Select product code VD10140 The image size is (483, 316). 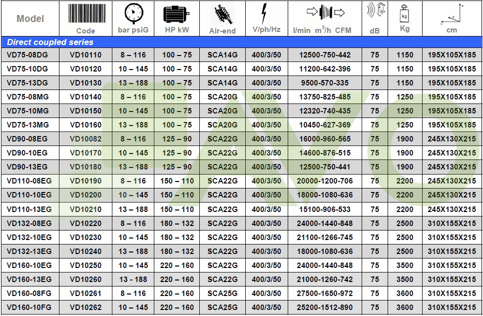(x=85, y=97)
